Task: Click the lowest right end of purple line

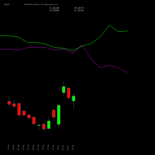Action: (x=127, y=73)
